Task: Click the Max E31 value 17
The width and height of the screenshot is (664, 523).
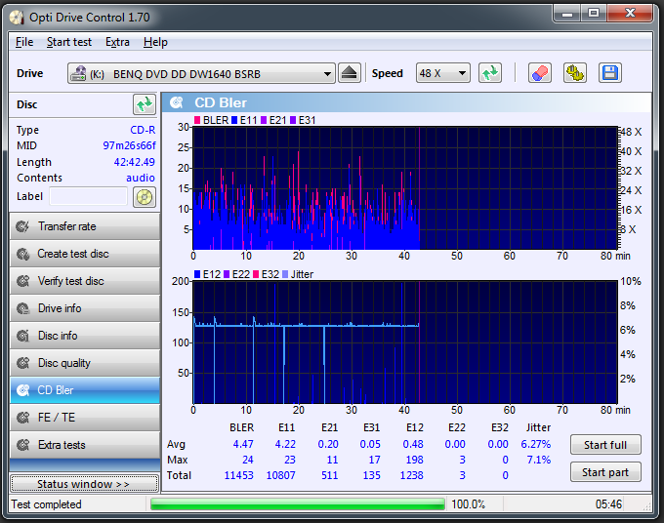Action: (x=374, y=460)
